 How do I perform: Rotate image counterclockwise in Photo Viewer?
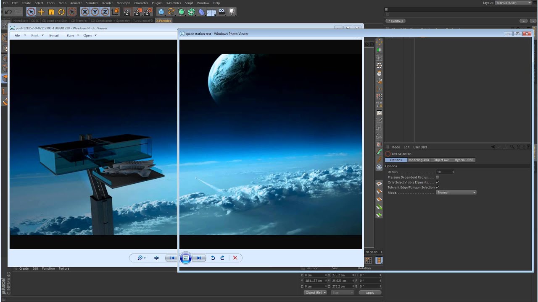[213, 258]
